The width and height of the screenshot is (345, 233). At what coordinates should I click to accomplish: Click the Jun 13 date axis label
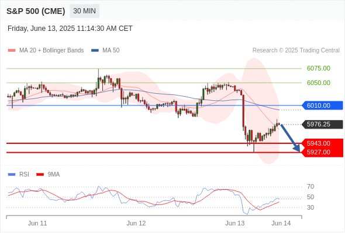point(234,223)
